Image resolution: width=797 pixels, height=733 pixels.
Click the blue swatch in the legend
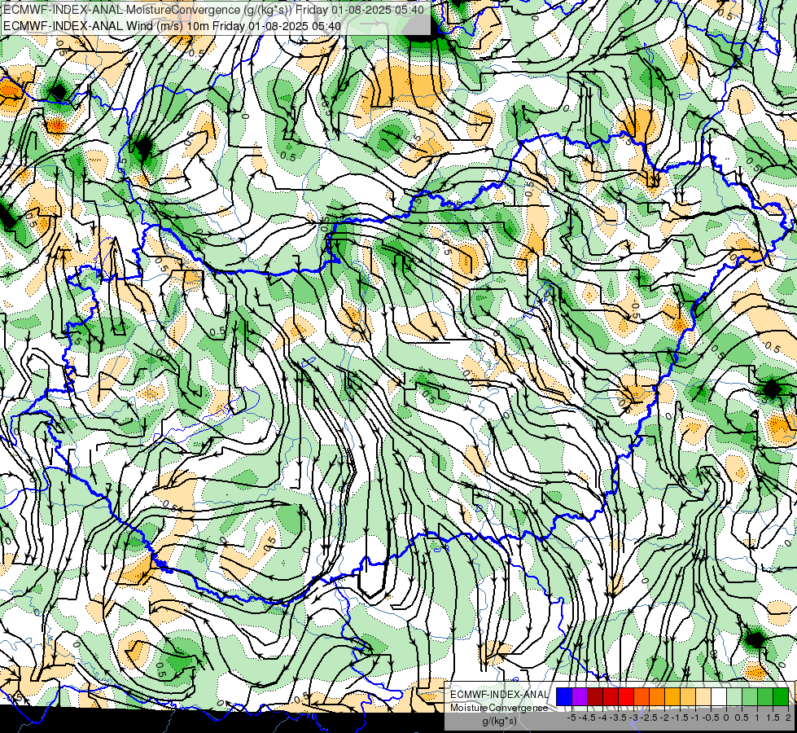tap(564, 696)
